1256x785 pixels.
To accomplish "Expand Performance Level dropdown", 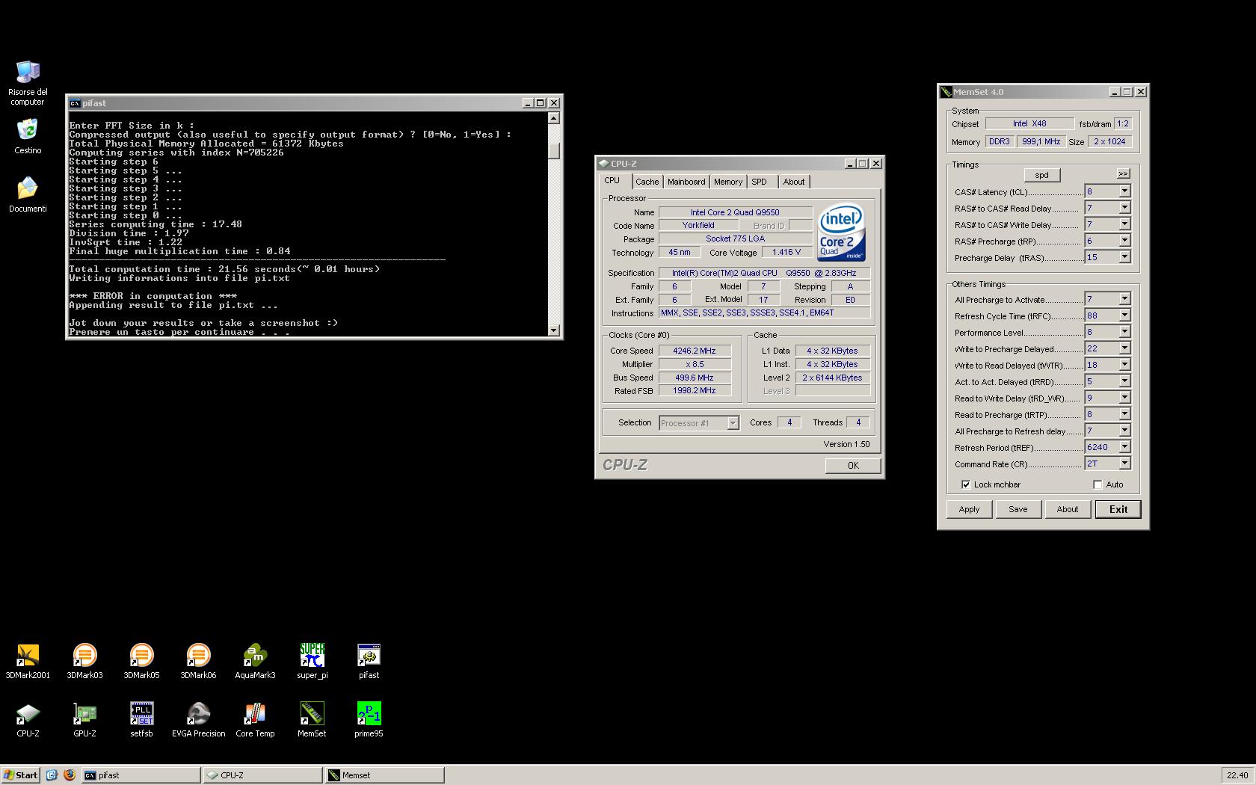I will [x=1124, y=332].
